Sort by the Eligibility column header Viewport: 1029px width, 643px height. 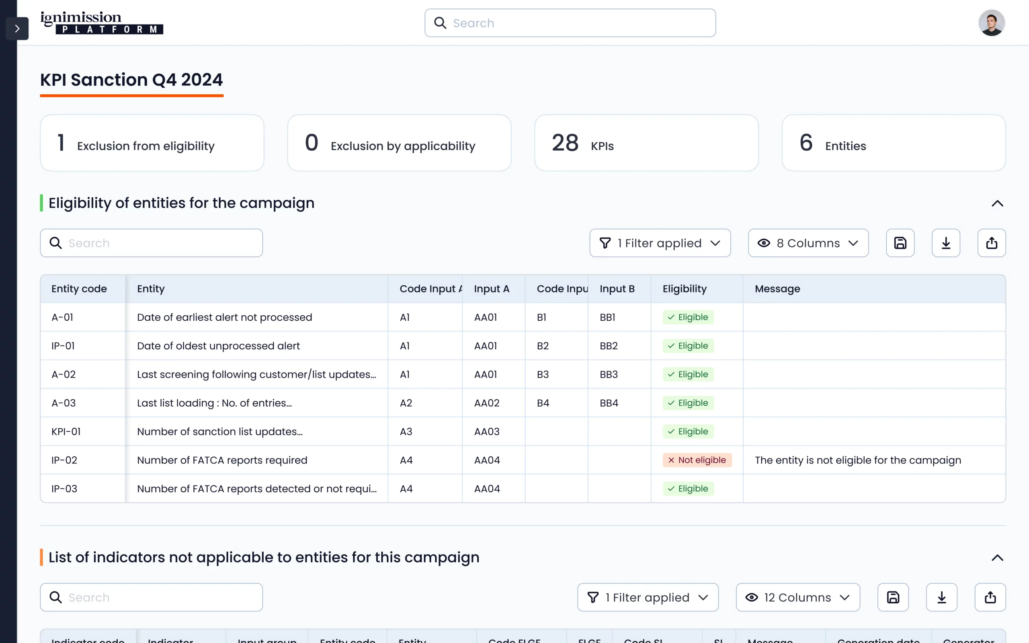coord(684,289)
